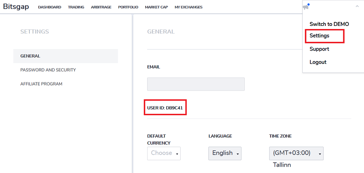
Task: Select the General settings tab
Action: click(66, 56)
